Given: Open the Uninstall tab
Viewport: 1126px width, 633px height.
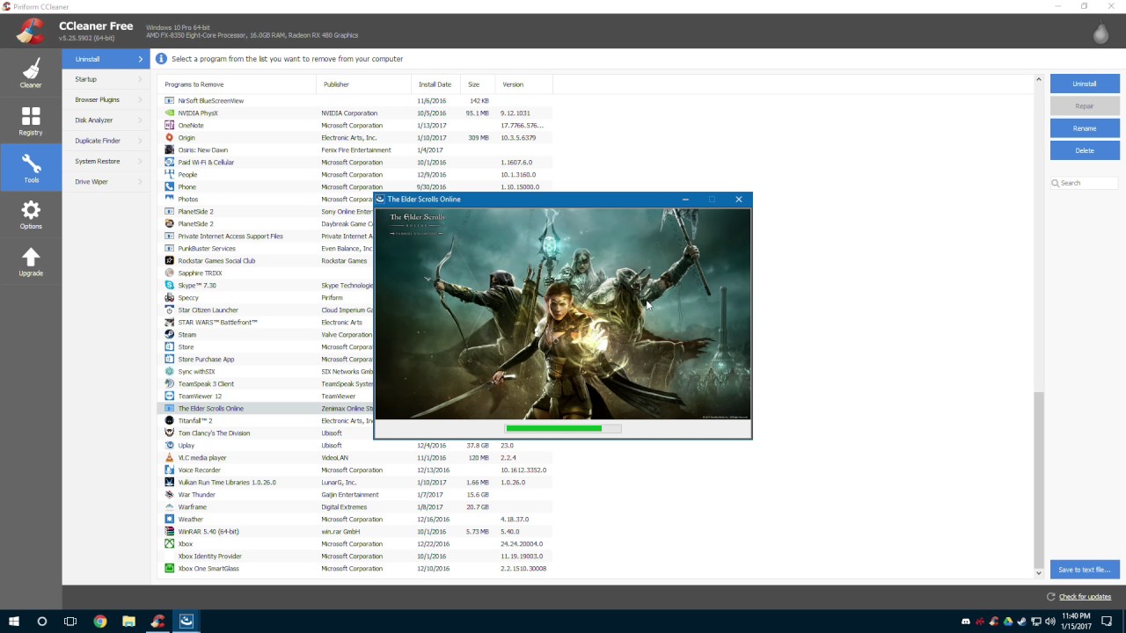Looking at the screenshot, I should coord(106,59).
